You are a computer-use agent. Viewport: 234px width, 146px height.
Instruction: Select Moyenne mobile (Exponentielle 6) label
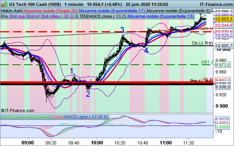(179, 11)
